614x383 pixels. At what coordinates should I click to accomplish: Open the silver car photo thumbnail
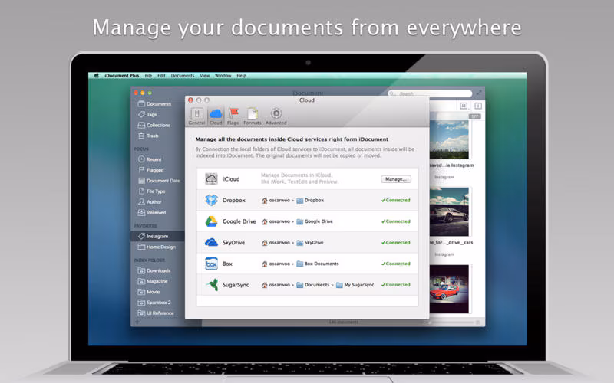coord(449,212)
